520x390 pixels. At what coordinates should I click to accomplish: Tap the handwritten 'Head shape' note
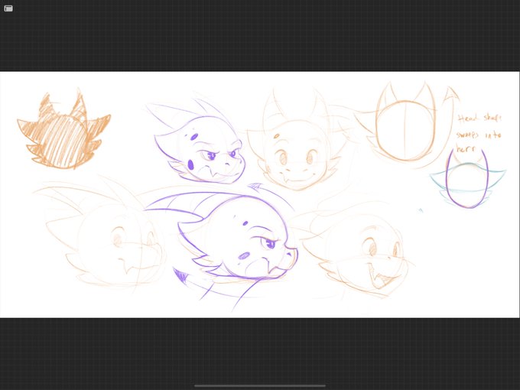pos(479,118)
